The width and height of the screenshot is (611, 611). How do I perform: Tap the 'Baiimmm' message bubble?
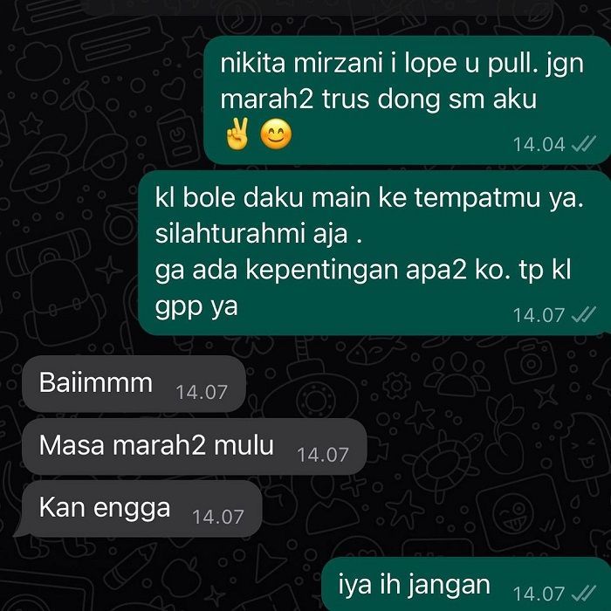[x=134, y=384]
